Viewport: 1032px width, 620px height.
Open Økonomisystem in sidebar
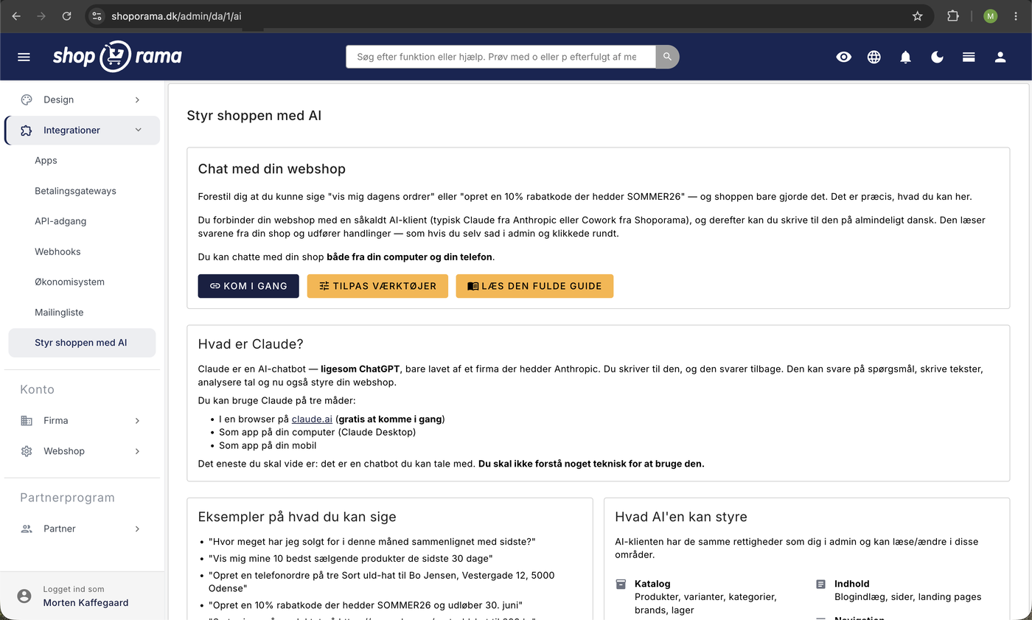tap(69, 282)
